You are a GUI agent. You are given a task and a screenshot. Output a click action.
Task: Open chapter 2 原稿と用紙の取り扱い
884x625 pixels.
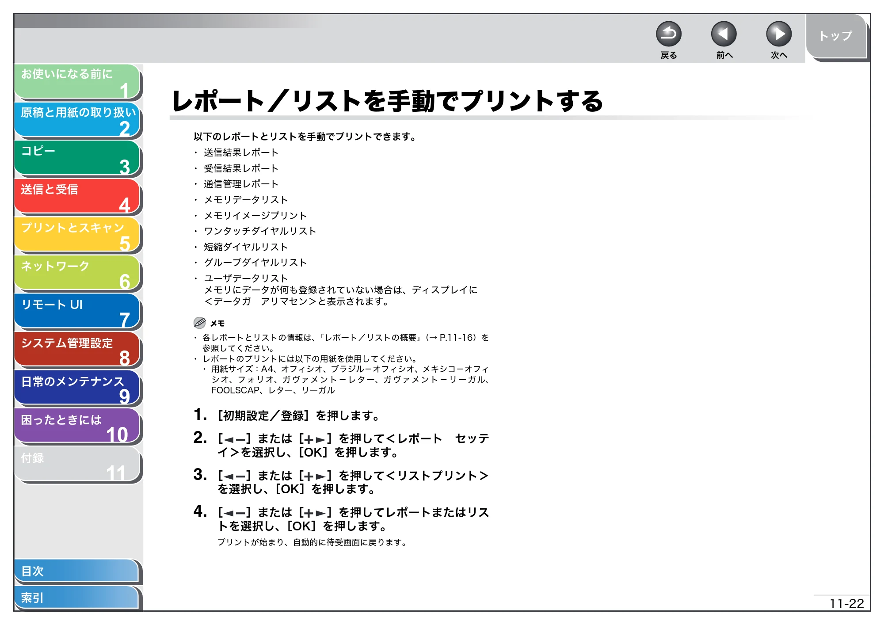(77, 120)
